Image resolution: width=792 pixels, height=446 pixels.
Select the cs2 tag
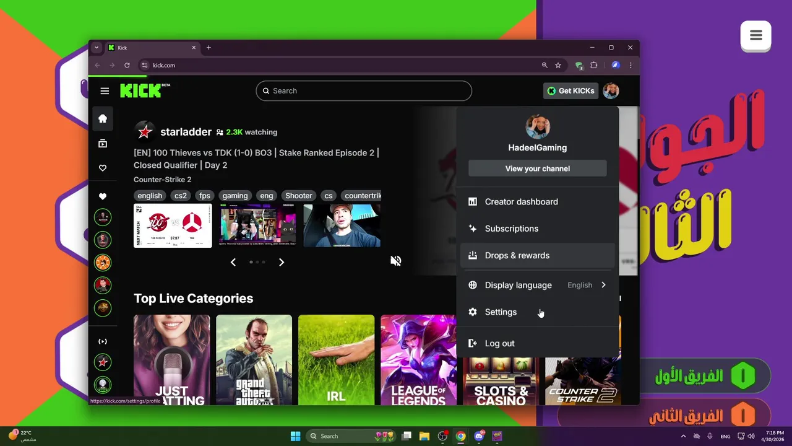181,196
